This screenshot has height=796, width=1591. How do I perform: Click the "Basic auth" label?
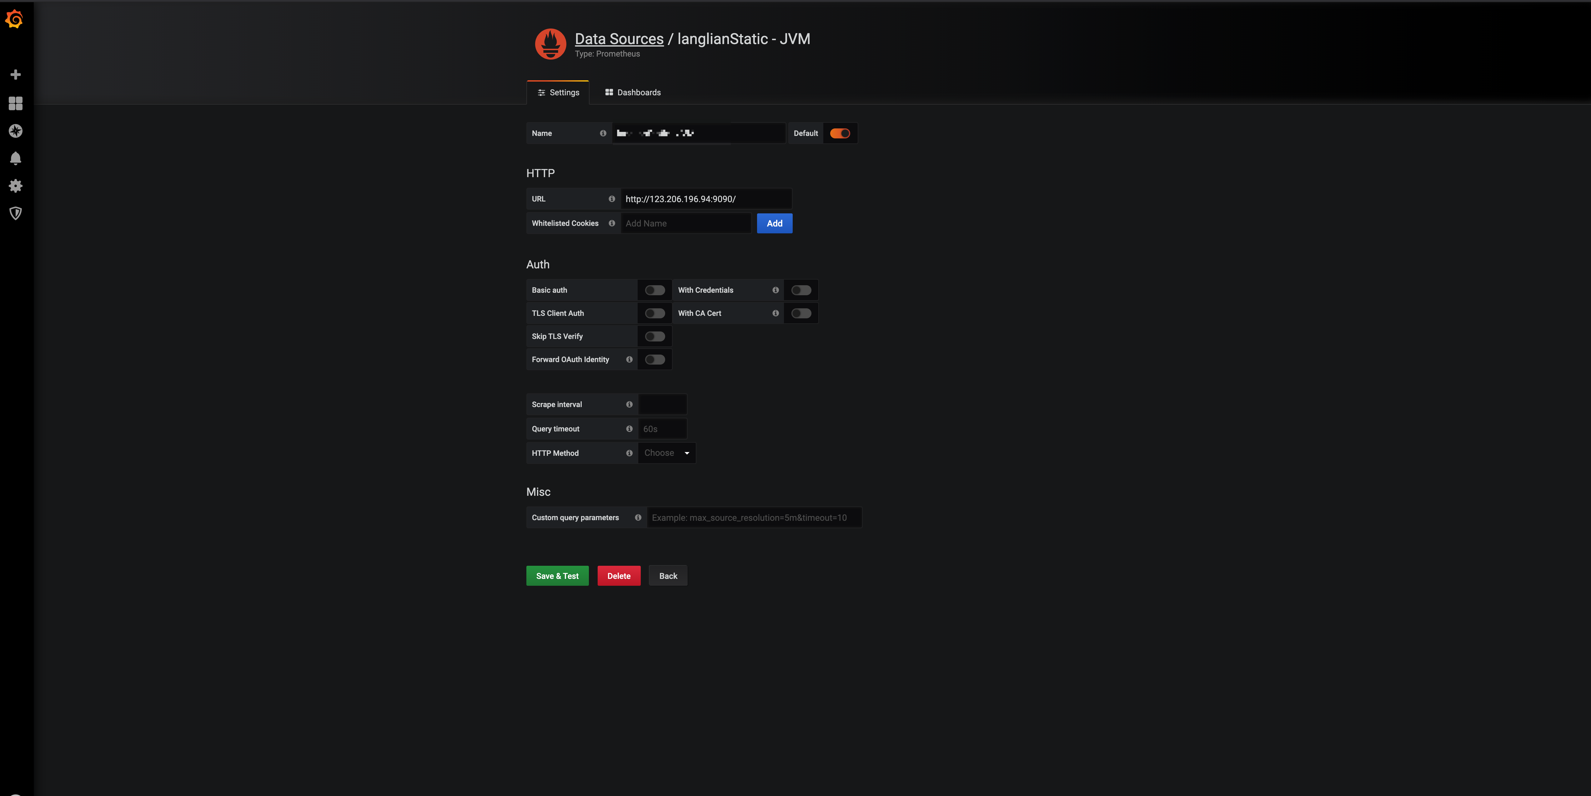point(549,290)
